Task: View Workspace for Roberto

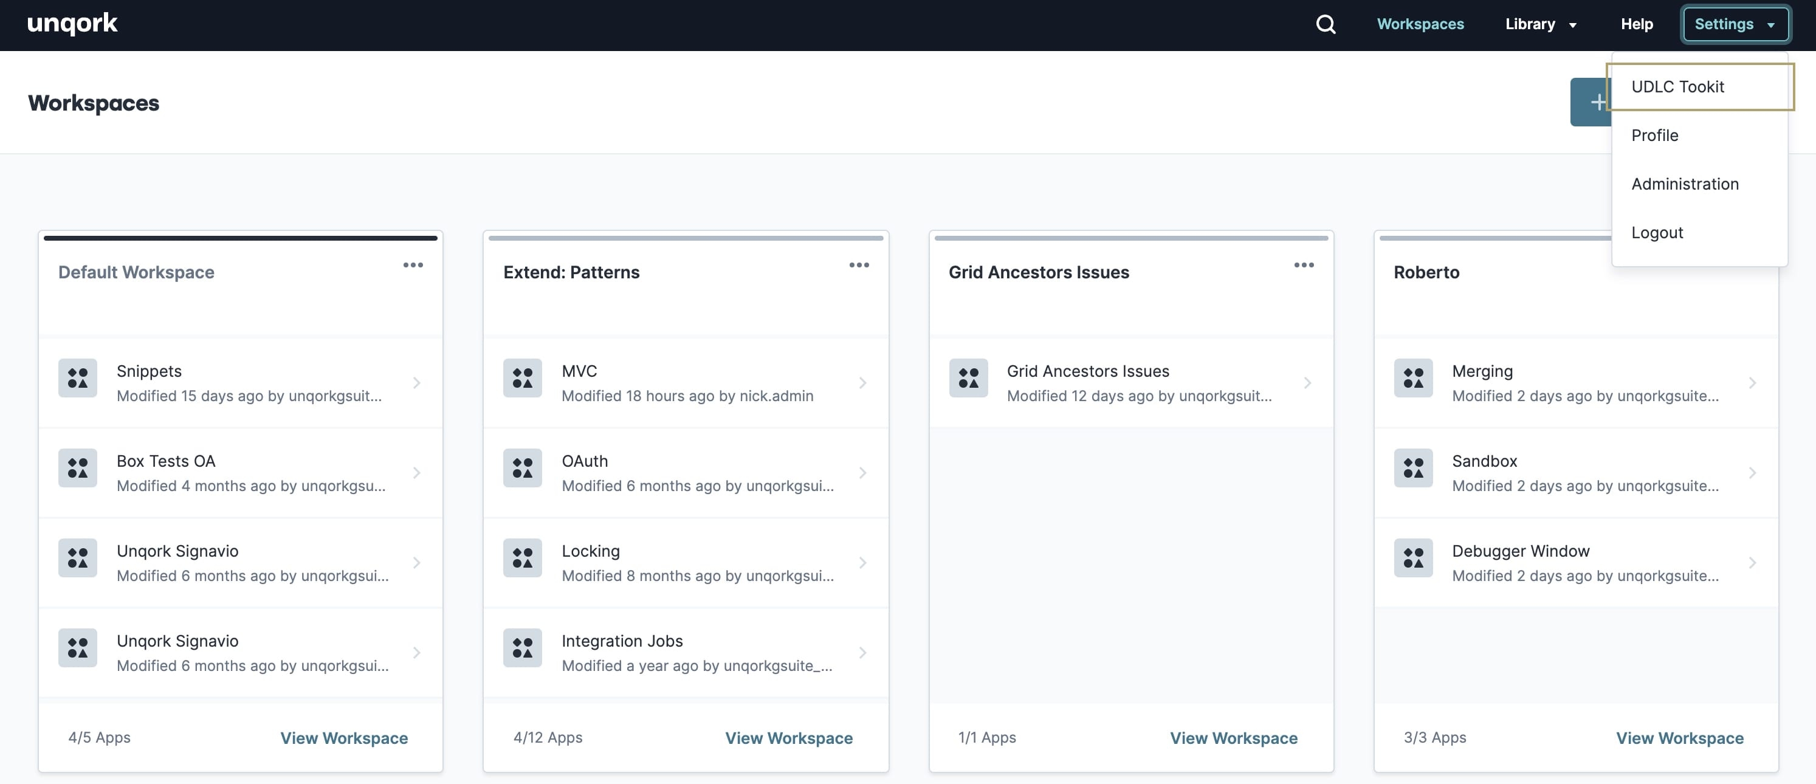Action: point(1679,738)
